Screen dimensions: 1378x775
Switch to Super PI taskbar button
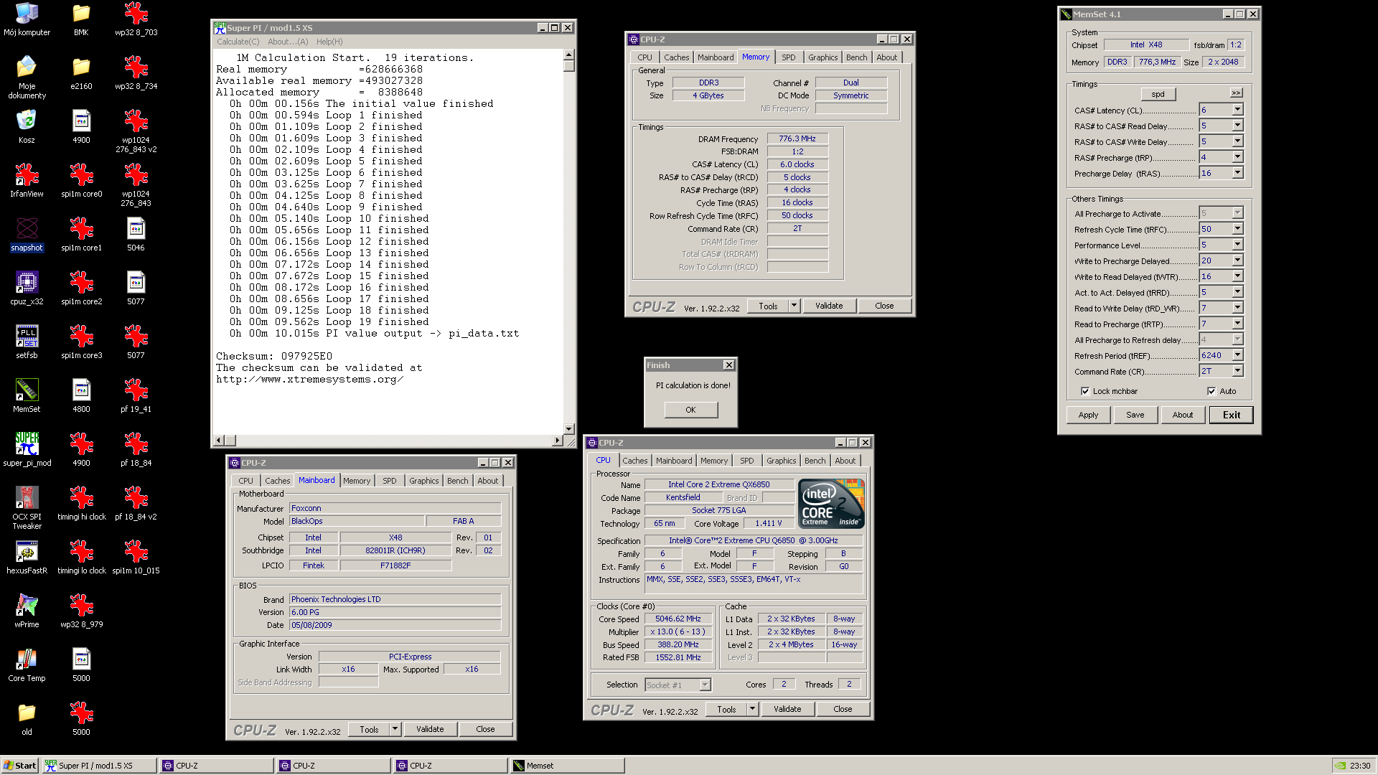[99, 766]
